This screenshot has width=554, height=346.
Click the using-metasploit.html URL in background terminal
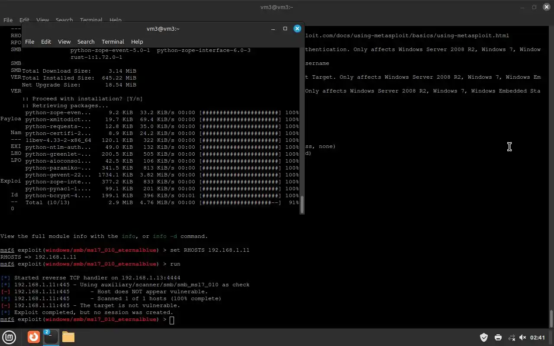click(x=407, y=35)
